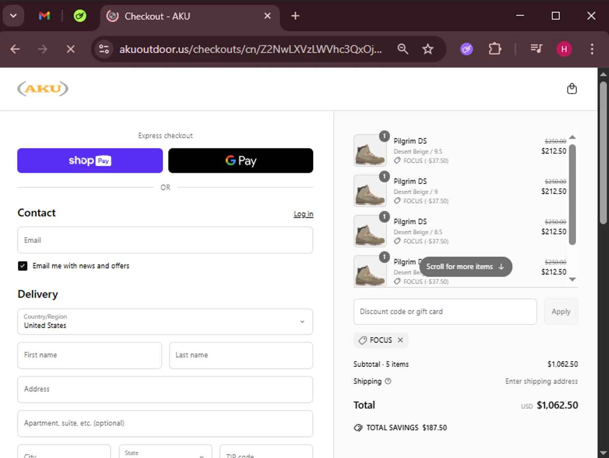Click the address bar URL
609x458 pixels.
point(250,49)
